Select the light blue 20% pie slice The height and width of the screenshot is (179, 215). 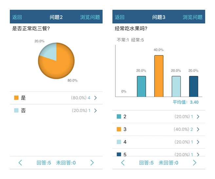tap(49, 52)
